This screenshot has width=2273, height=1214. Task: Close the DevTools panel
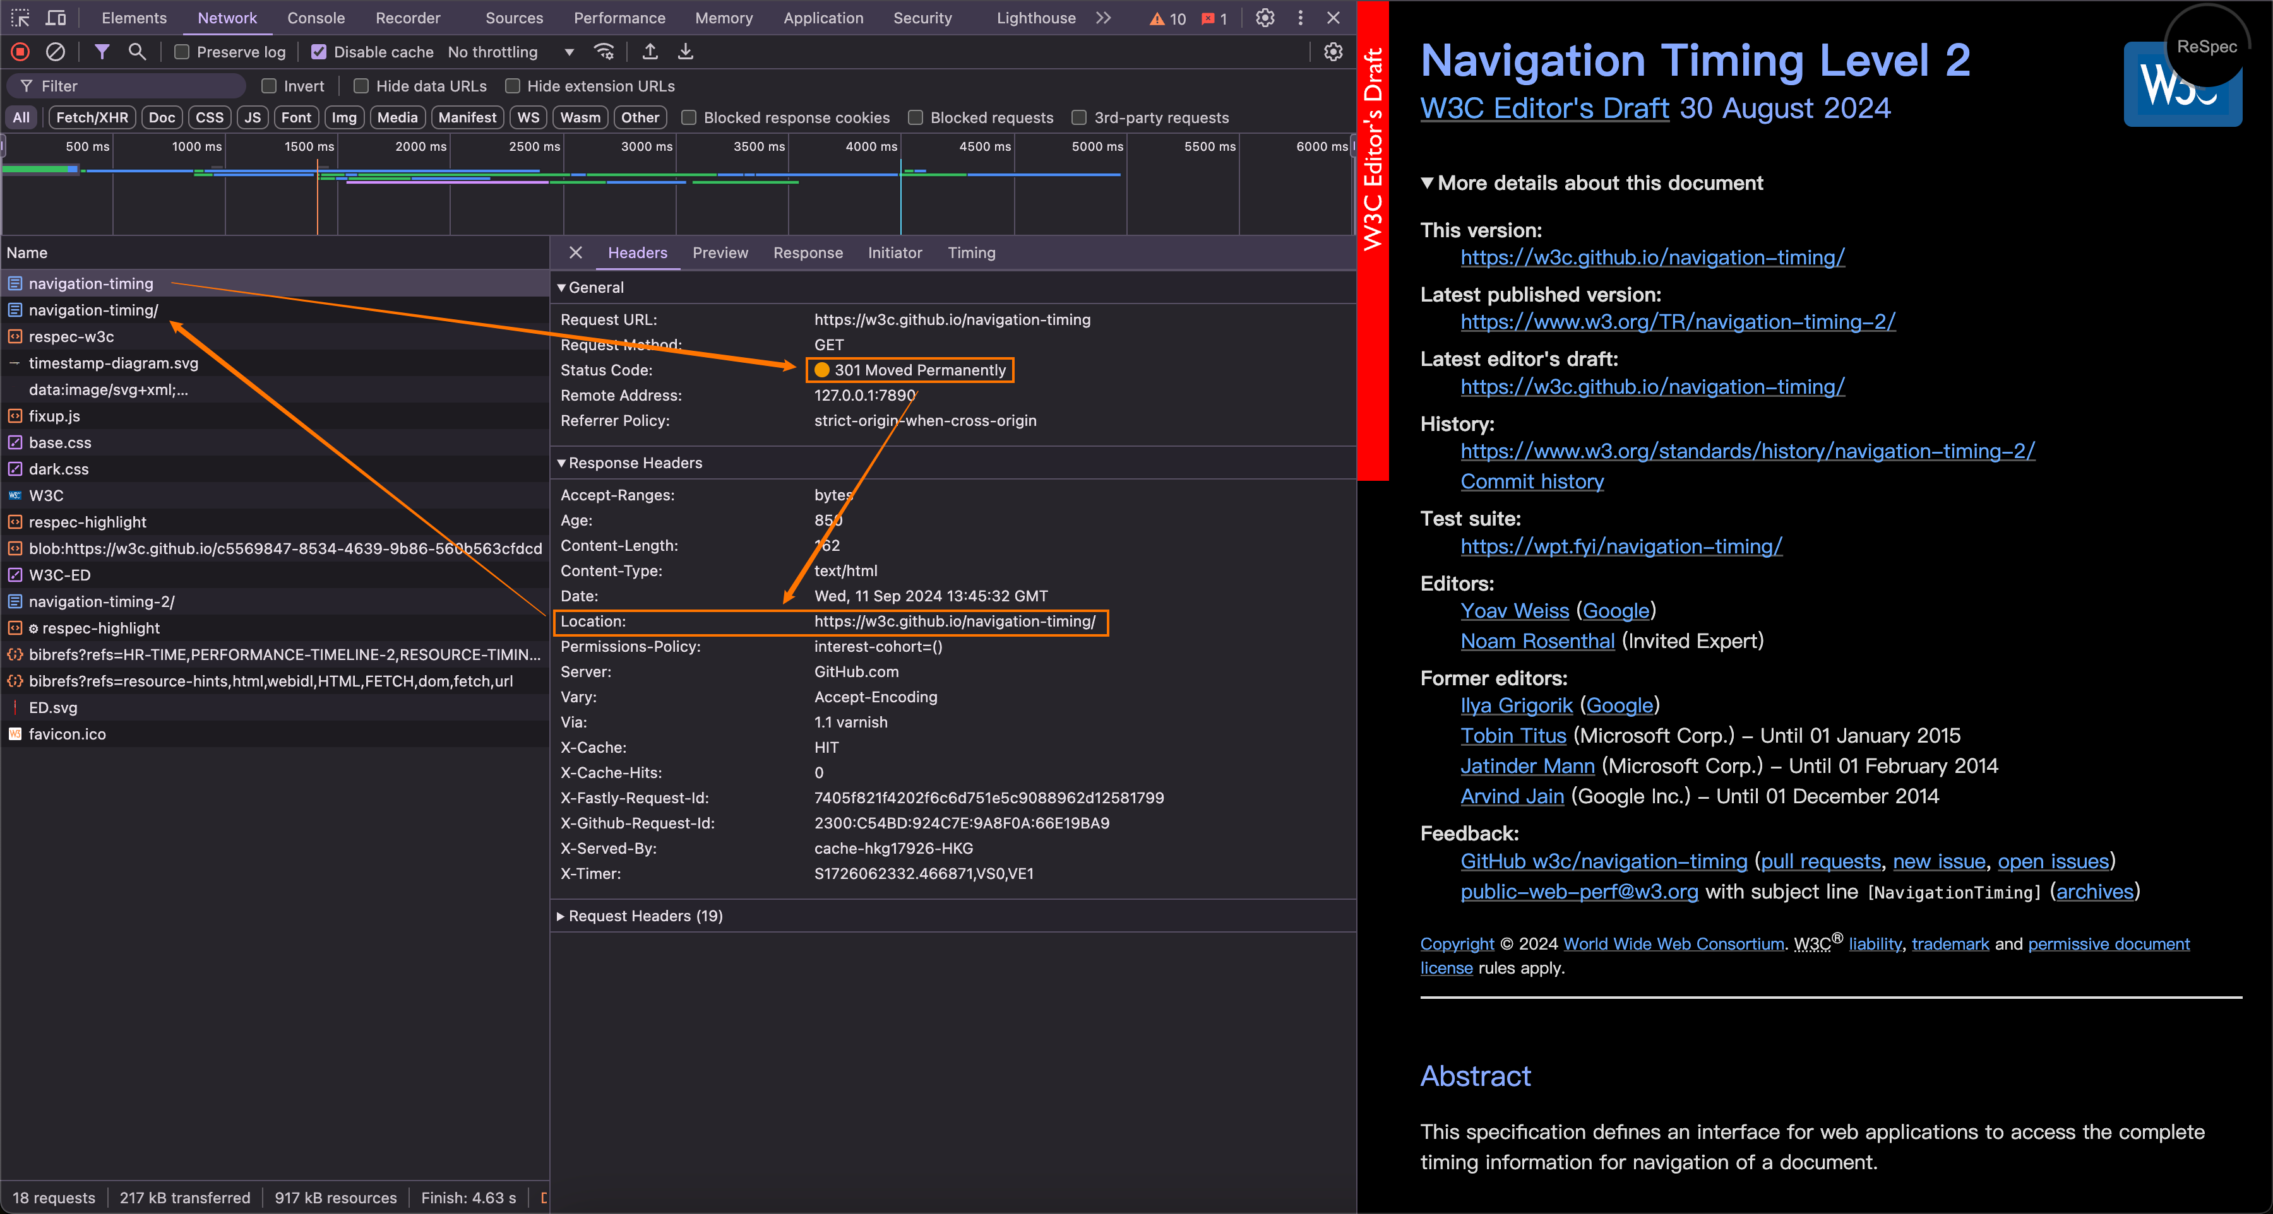tap(1333, 18)
